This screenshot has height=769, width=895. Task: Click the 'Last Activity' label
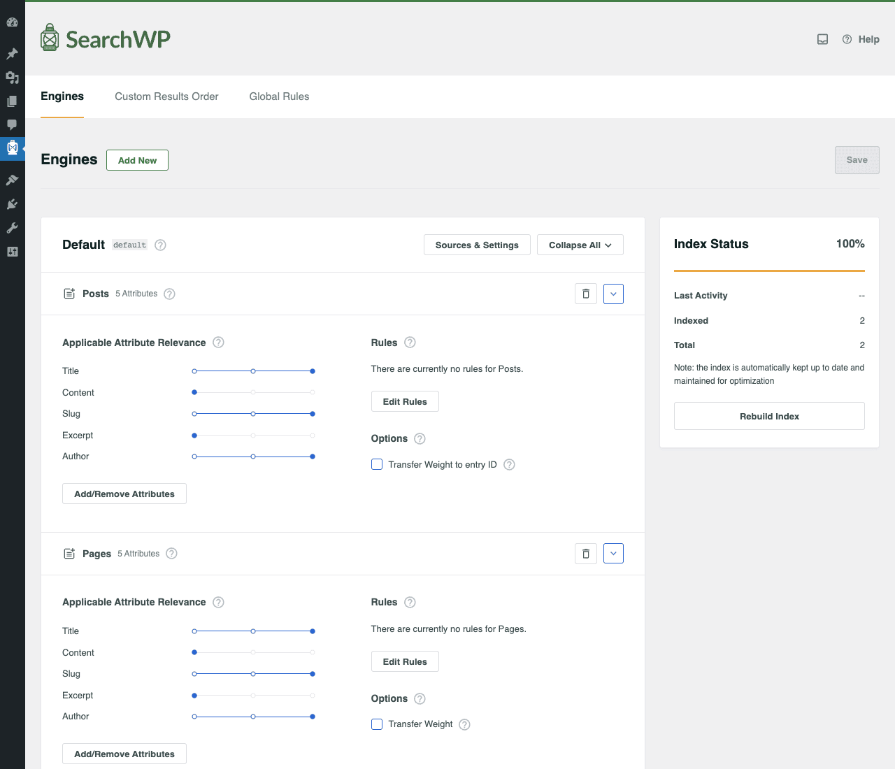tap(701, 296)
